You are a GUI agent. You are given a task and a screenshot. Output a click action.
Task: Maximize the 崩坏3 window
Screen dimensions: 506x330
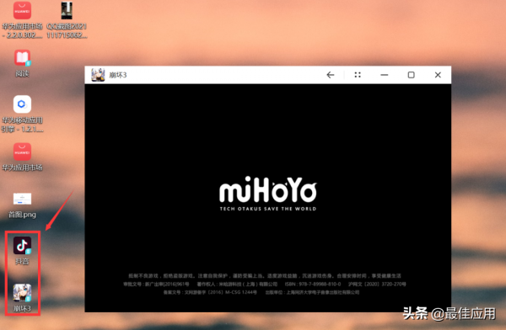[411, 75]
